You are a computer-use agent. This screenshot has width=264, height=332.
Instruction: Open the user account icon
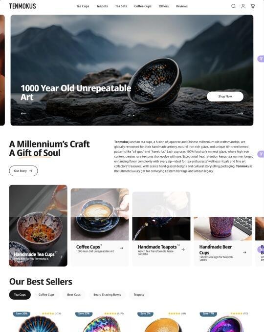[243, 6]
